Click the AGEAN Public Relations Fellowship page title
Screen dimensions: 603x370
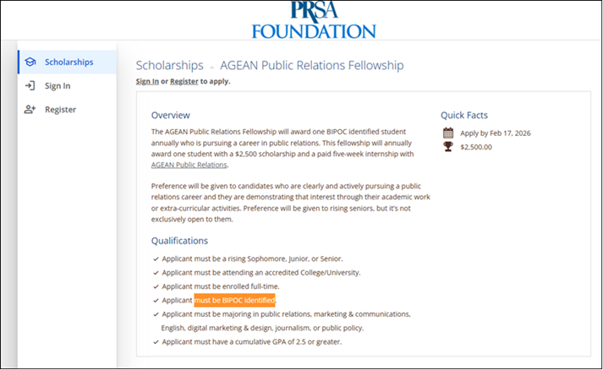311,65
